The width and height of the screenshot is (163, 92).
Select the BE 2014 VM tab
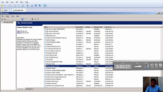tap(19, 10)
